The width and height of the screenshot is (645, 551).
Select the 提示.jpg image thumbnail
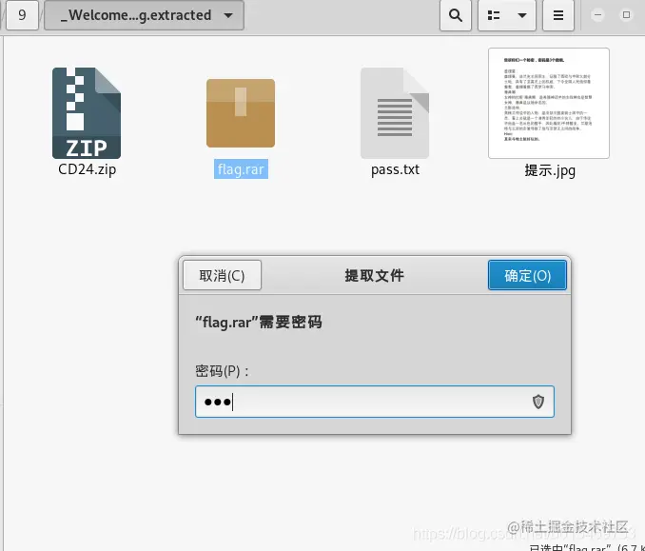(x=549, y=104)
